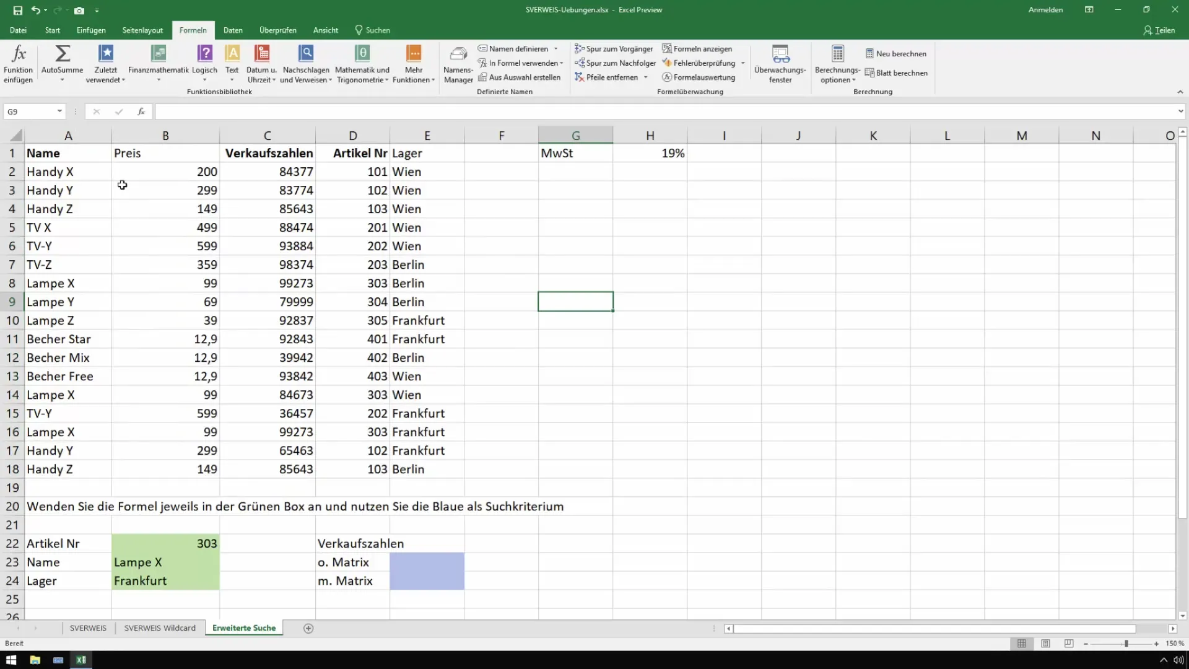Switch to the Ansicht ribbon tab
The height and width of the screenshot is (669, 1189).
tap(326, 30)
